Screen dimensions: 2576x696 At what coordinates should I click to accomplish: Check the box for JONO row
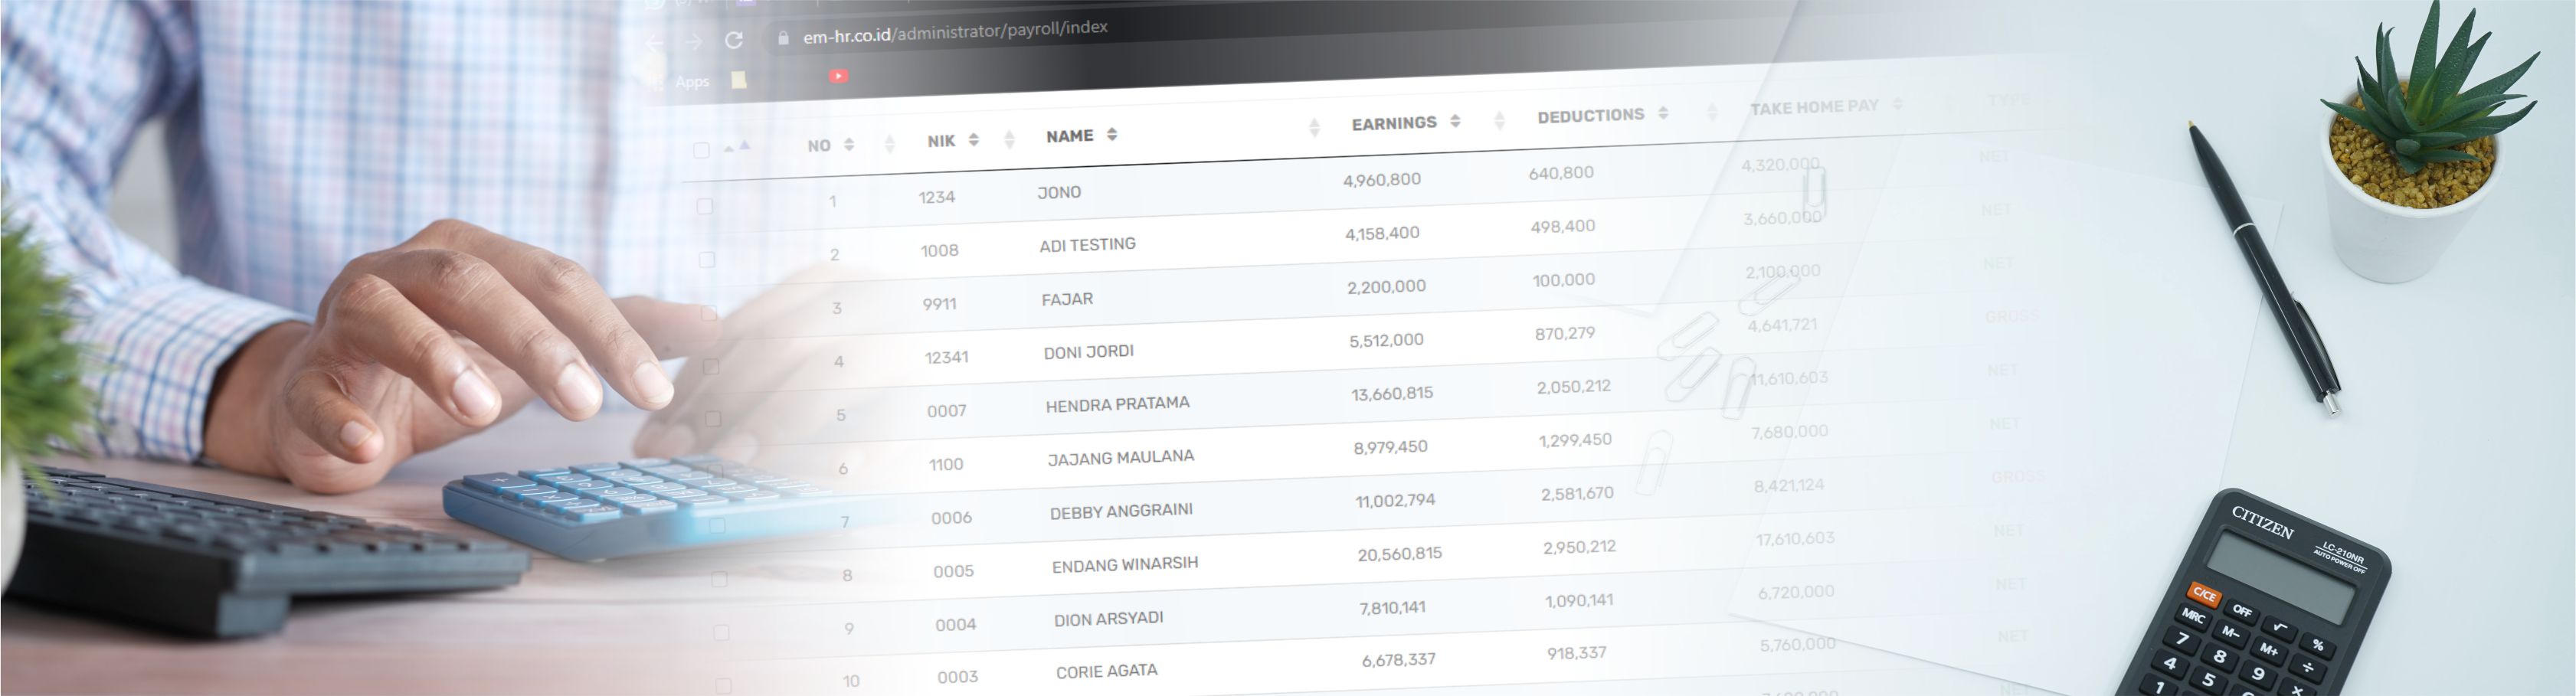[x=705, y=206]
